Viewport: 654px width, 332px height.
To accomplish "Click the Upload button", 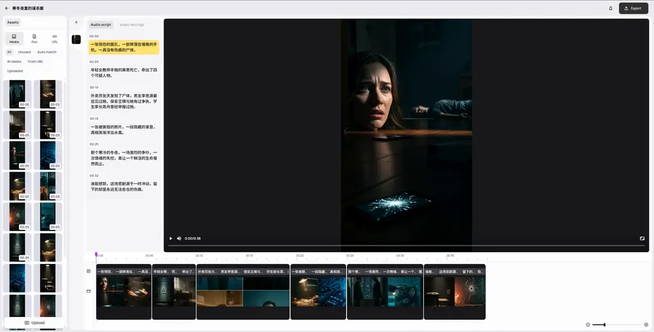I will pos(35,323).
